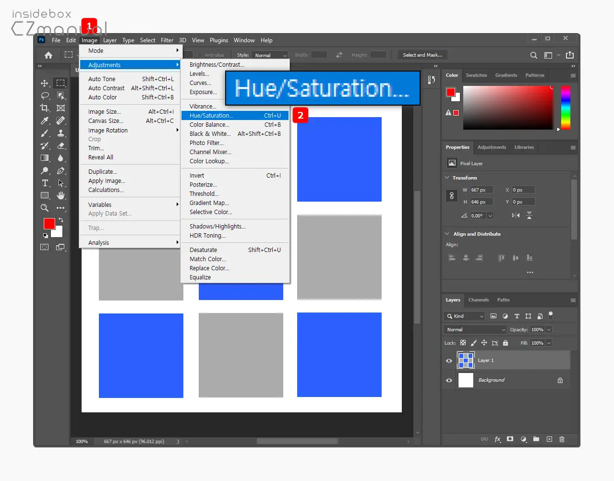
Task: Choose Brightness/Contrast menu item
Action: (235, 65)
